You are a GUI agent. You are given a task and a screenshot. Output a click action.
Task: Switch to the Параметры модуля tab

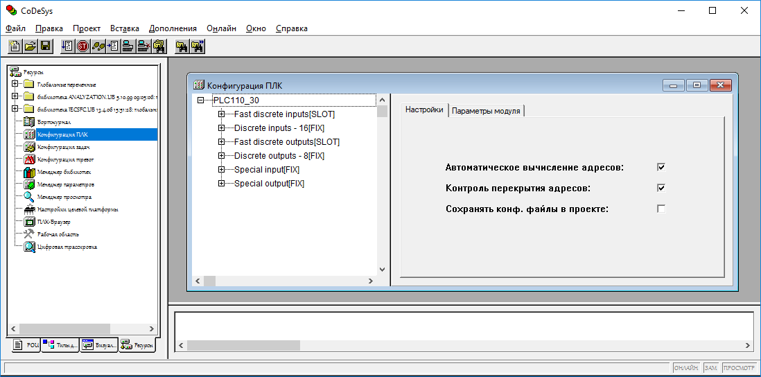tap(486, 111)
